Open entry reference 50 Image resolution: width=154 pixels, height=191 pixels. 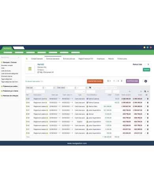[28, 99]
